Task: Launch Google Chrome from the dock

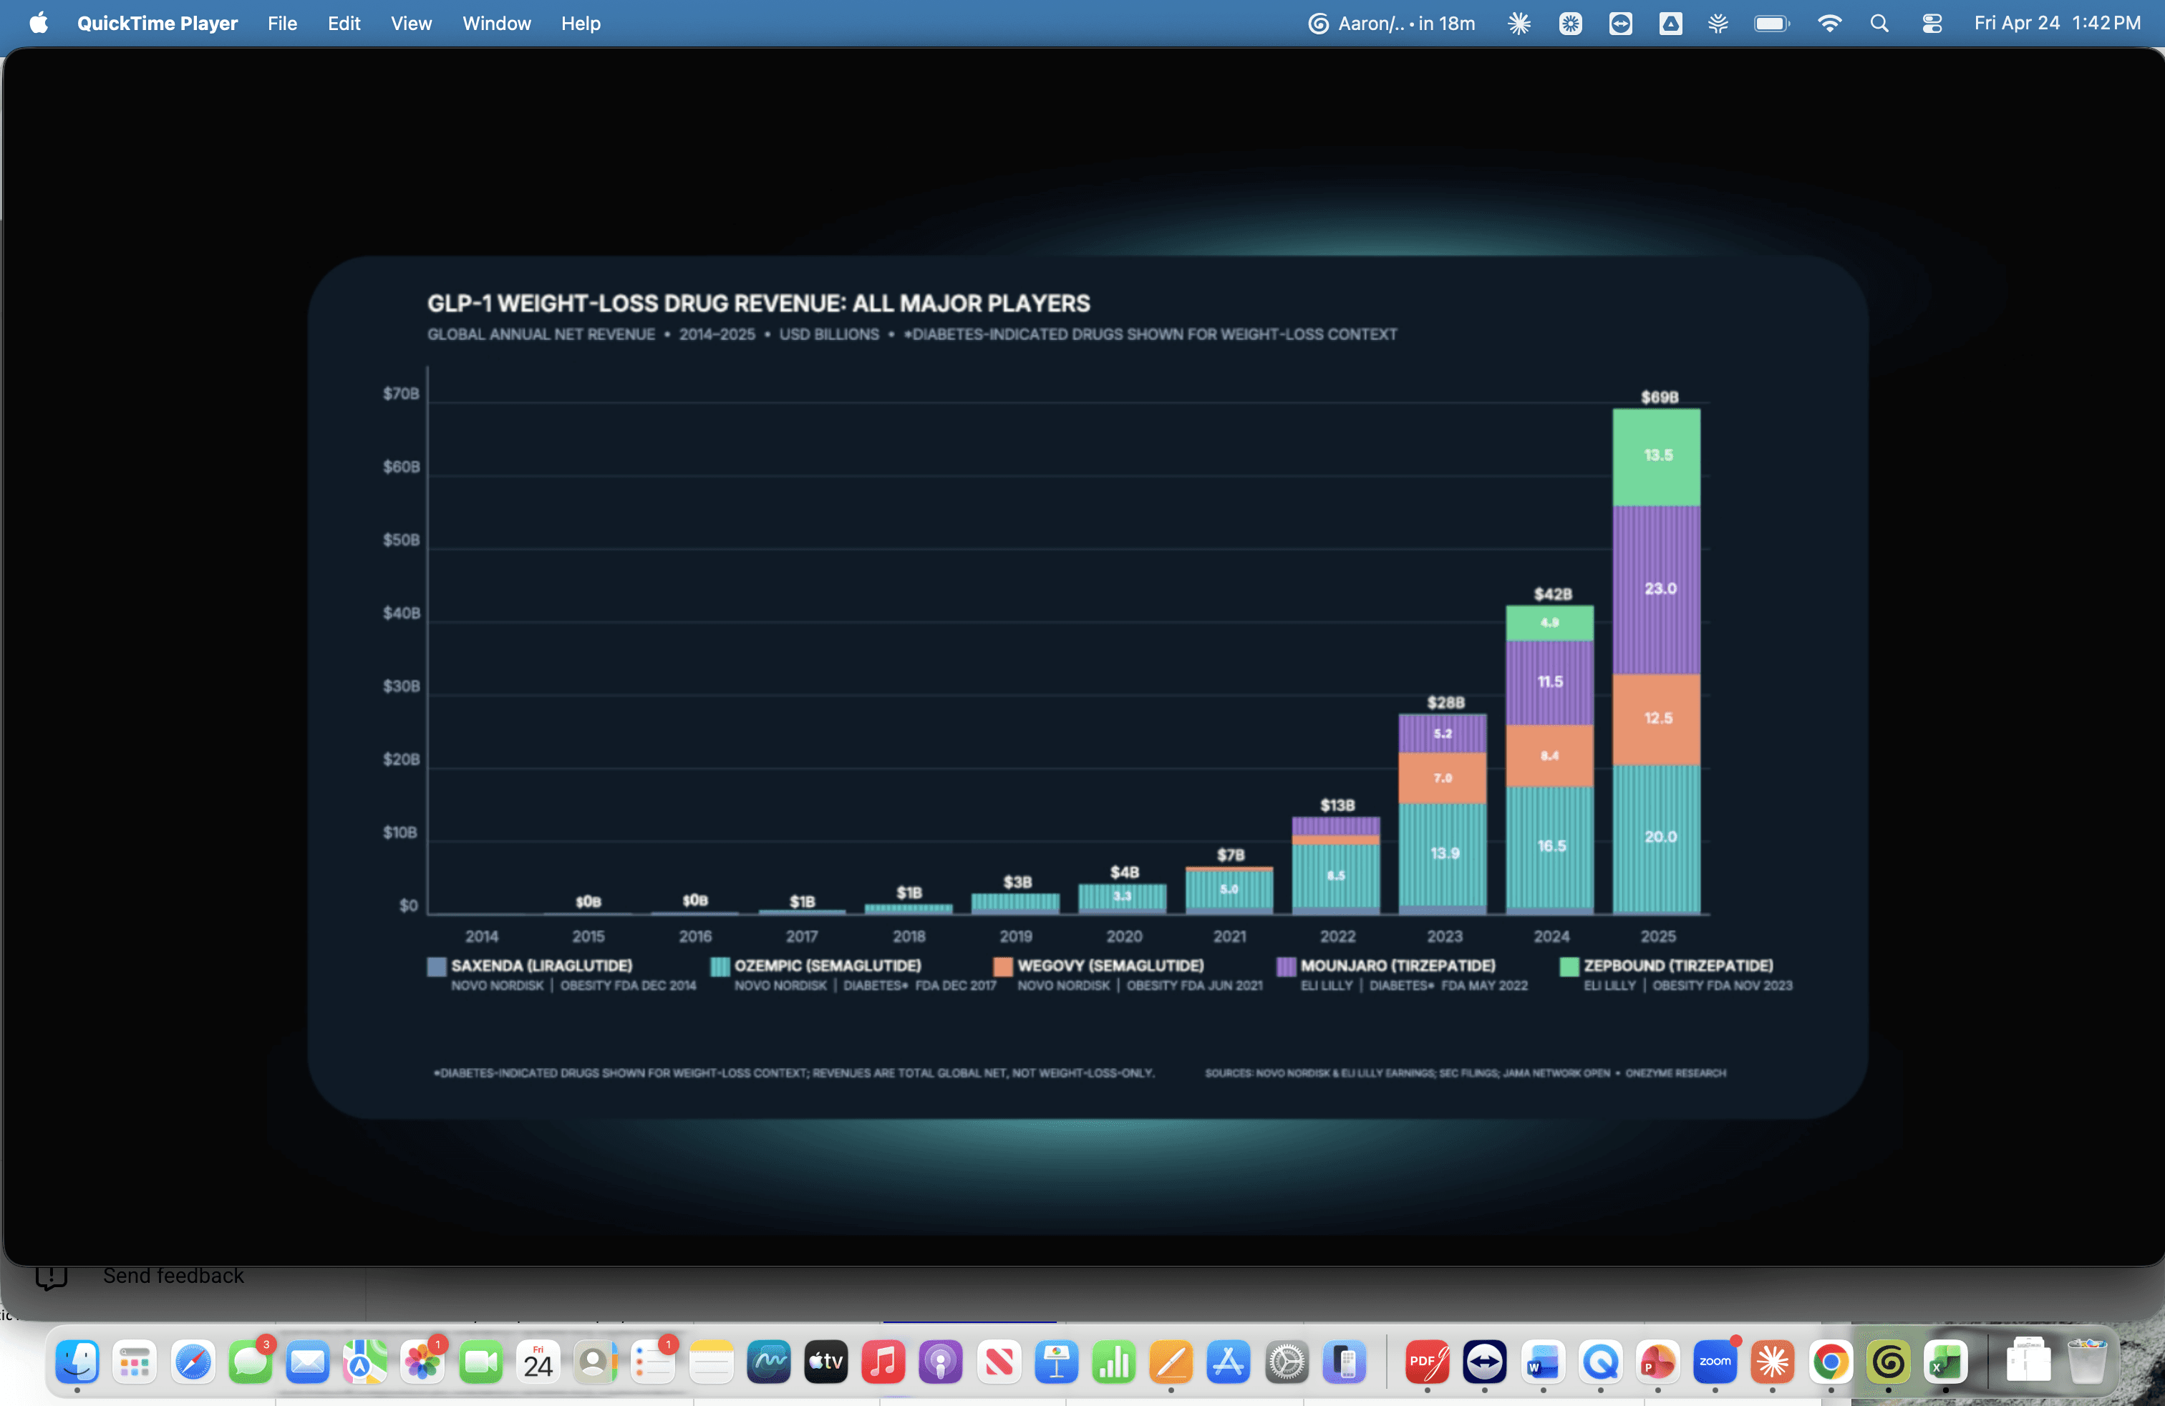Action: [x=1830, y=1362]
